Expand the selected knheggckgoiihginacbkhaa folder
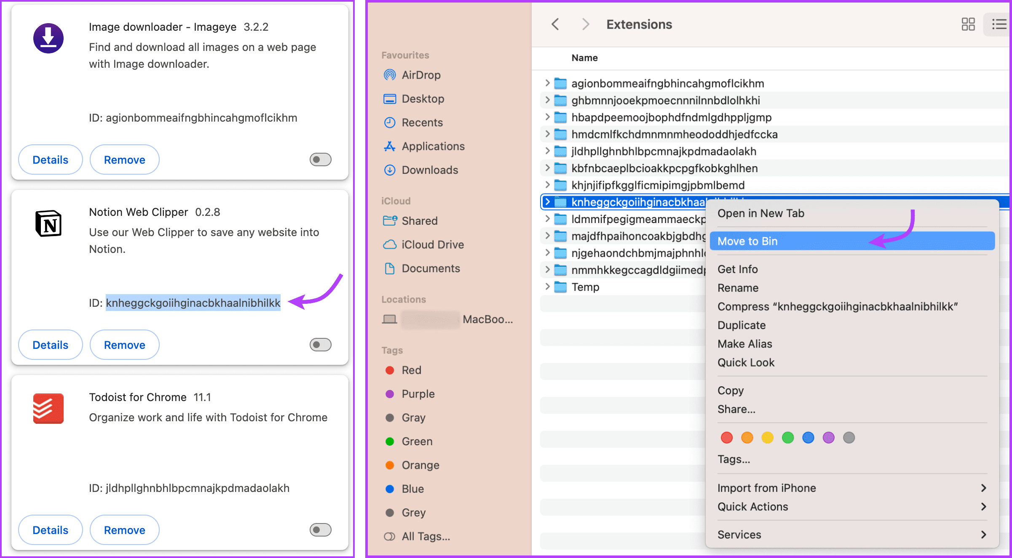 coord(548,202)
